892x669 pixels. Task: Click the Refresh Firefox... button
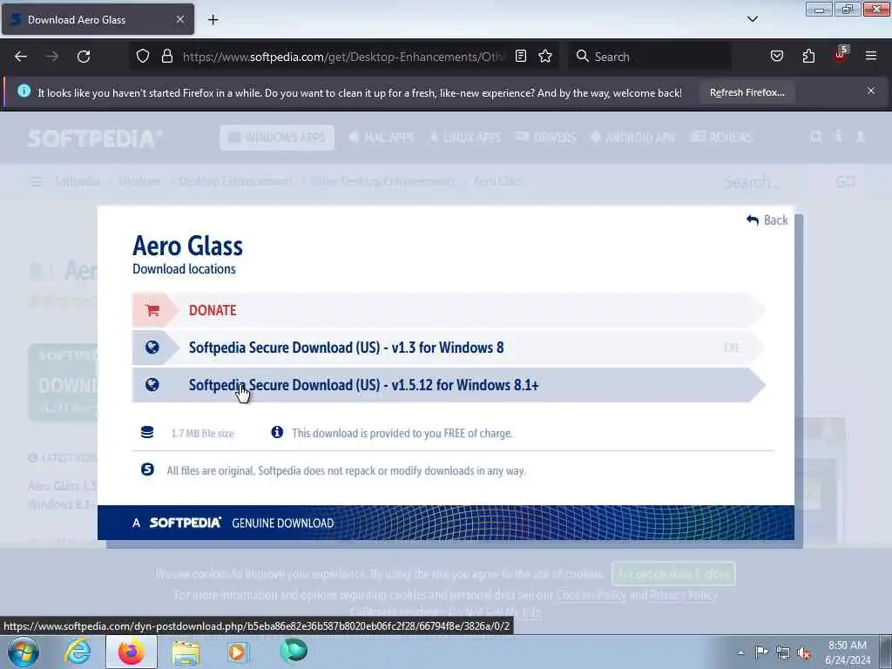coord(747,92)
